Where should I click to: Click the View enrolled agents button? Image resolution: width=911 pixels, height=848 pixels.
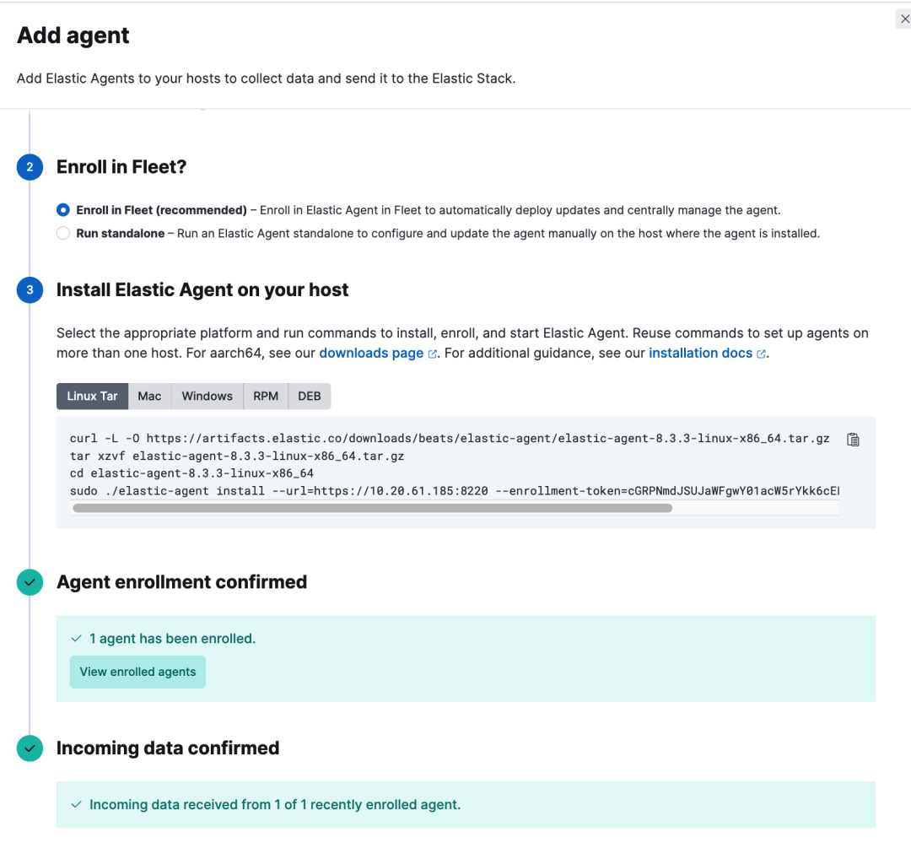click(137, 672)
